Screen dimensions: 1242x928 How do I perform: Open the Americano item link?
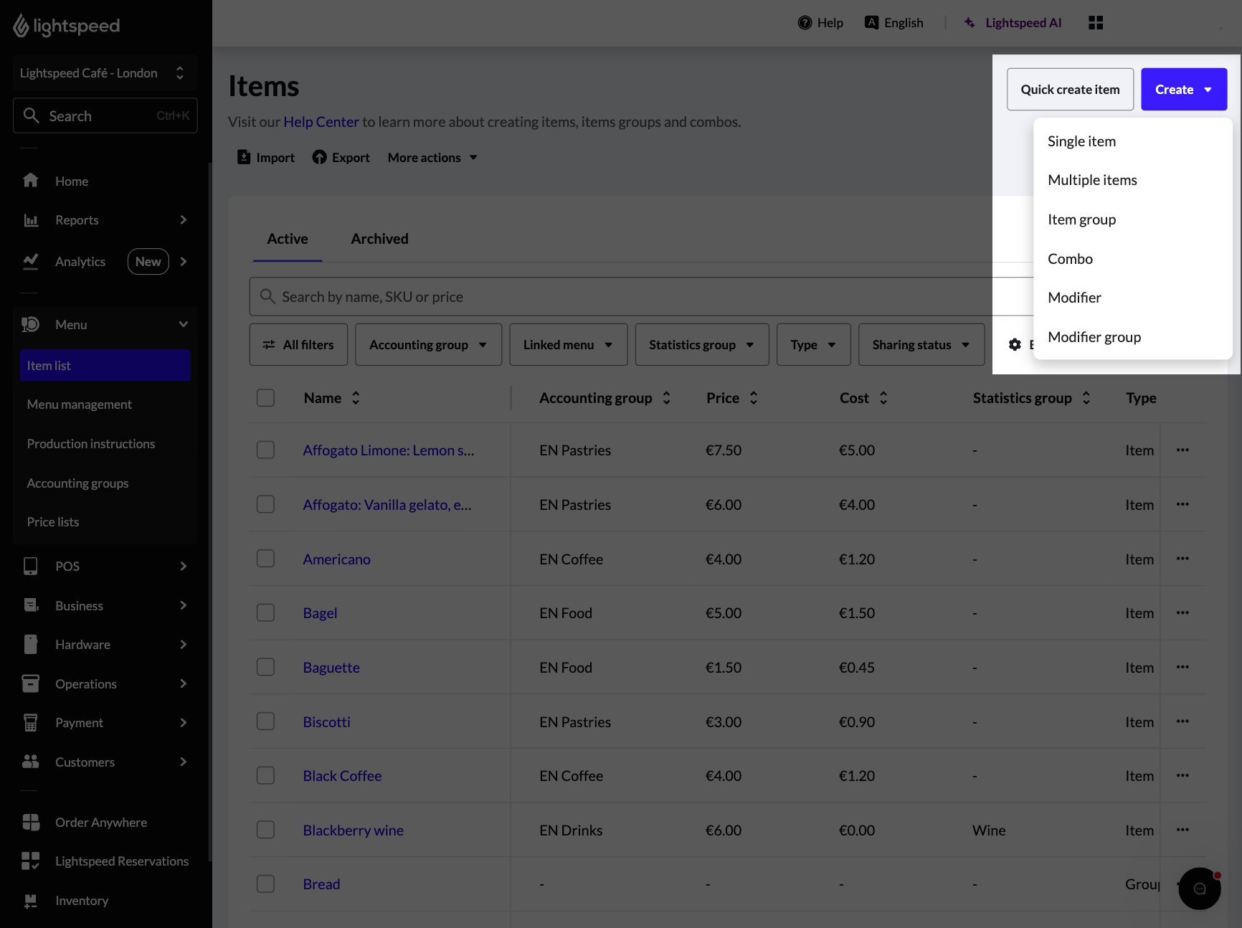(x=336, y=559)
